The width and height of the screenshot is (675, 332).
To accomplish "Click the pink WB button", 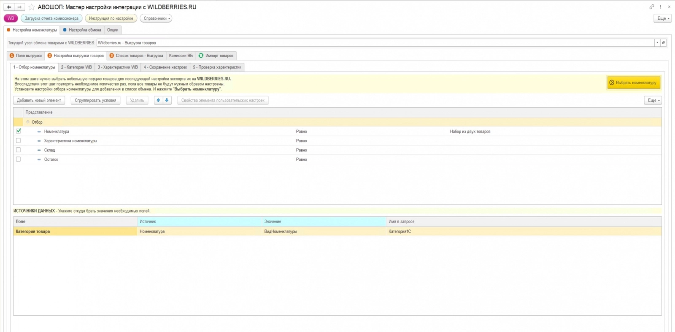I will point(11,18).
